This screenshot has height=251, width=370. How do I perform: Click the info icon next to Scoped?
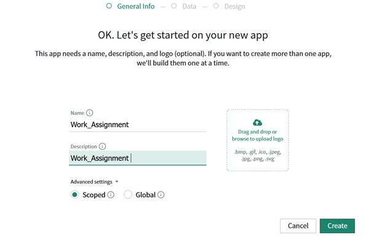[111, 195]
